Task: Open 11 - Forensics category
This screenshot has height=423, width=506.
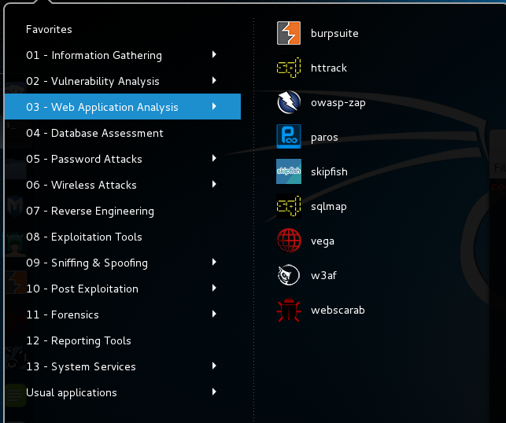Action: [x=123, y=314]
